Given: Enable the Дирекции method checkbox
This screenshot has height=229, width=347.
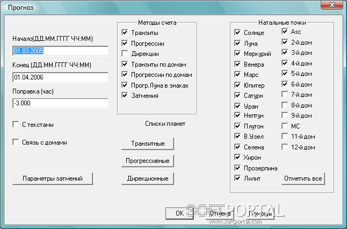Looking at the screenshot, I should [125, 54].
